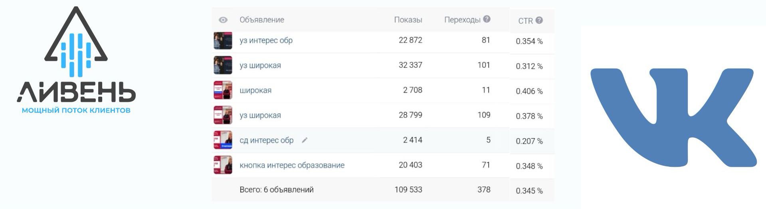This screenshot has width=766, height=209.
Task: Sort by the Показы column header
Action: (x=408, y=20)
